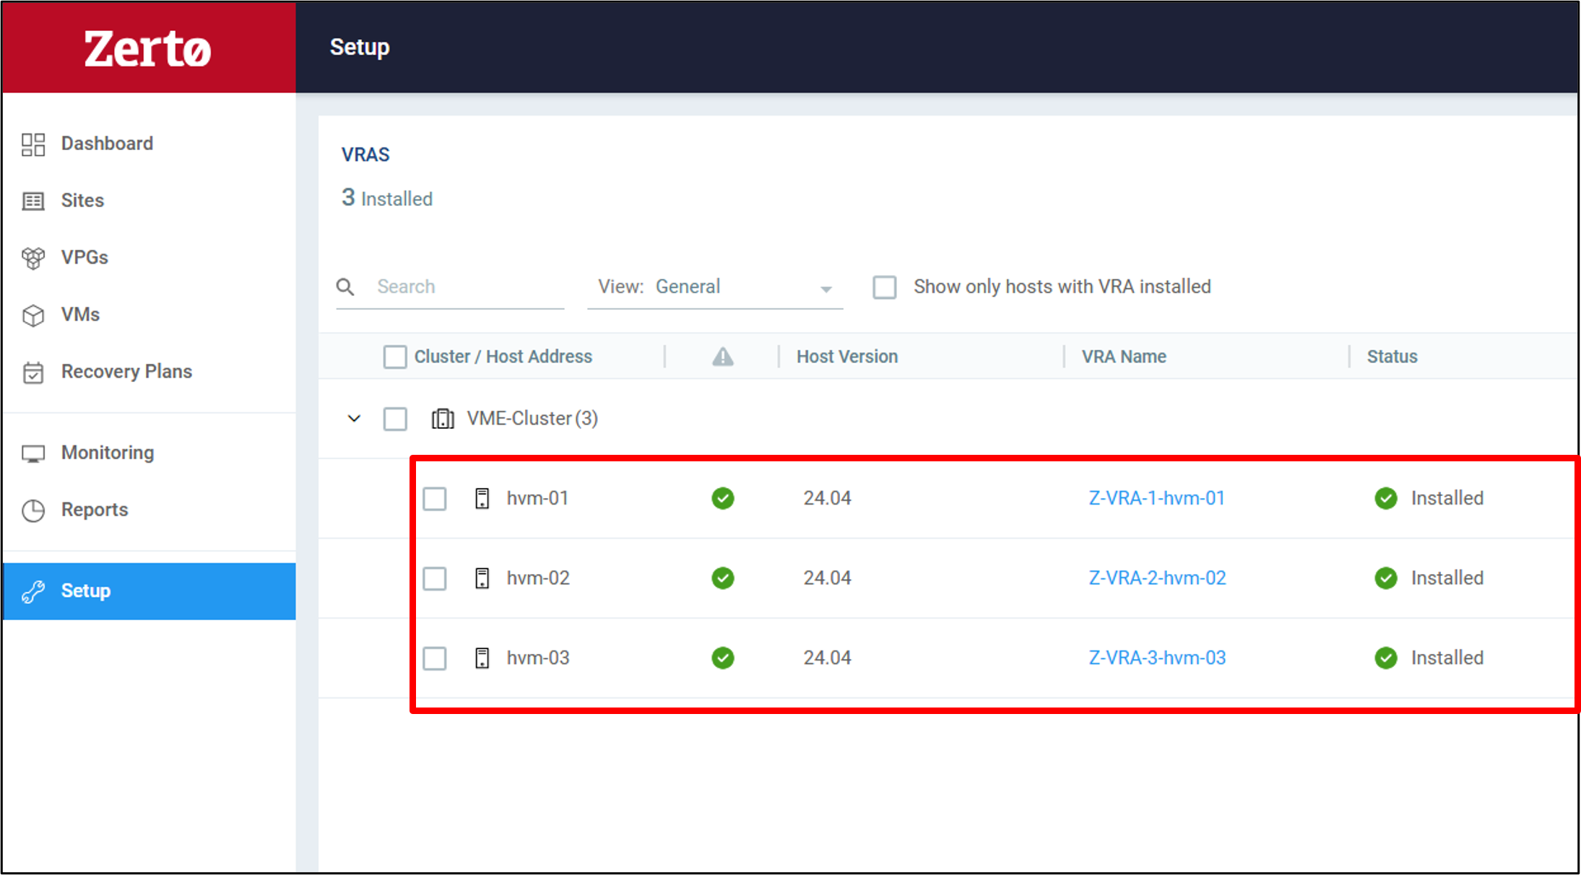Open the Z-VRA-2-hvm-02 link

click(x=1157, y=578)
